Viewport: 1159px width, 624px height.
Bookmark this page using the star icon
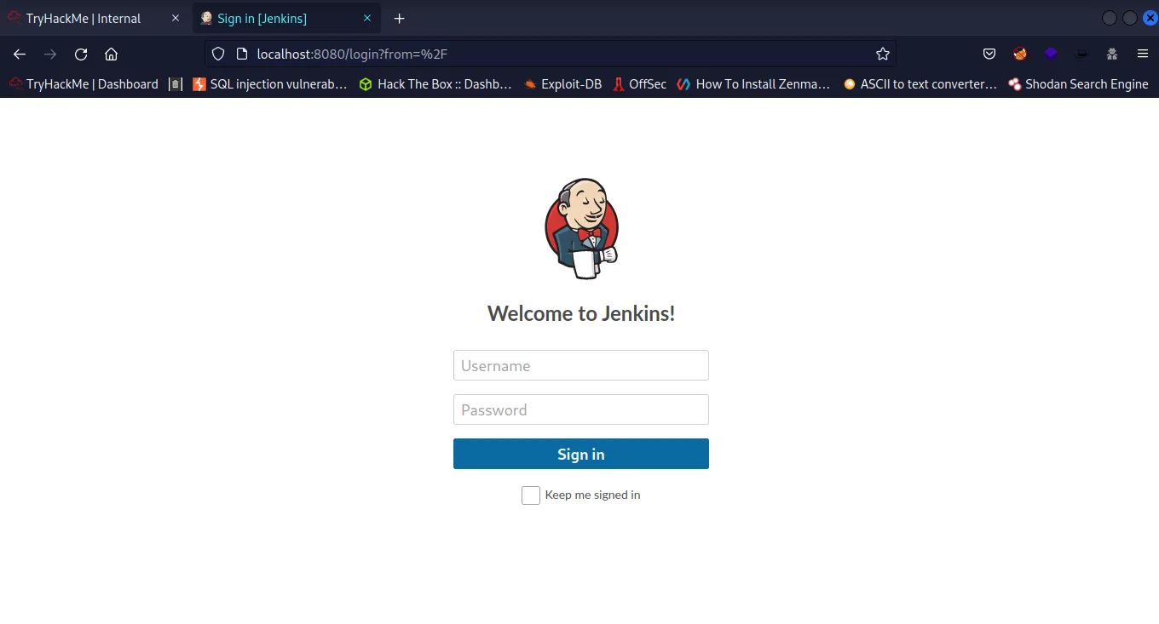pos(883,53)
